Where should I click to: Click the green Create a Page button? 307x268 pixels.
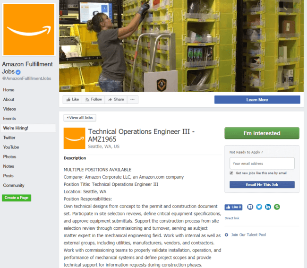click(17, 198)
